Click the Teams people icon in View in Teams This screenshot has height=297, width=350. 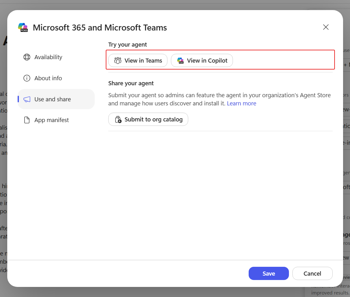tap(118, 60)
